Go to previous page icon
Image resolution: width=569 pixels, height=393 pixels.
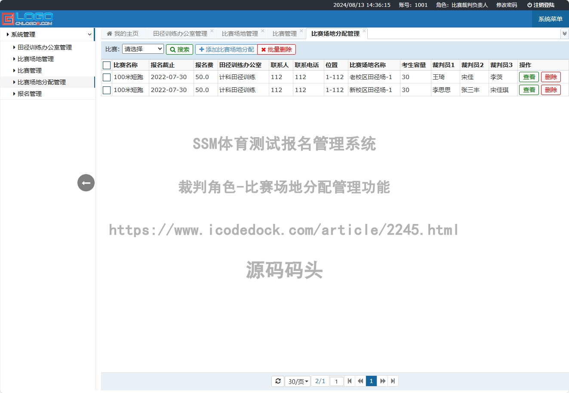360,381
